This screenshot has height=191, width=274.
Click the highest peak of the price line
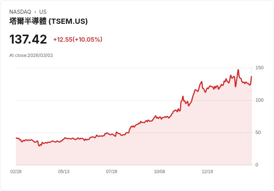(238, 70)
